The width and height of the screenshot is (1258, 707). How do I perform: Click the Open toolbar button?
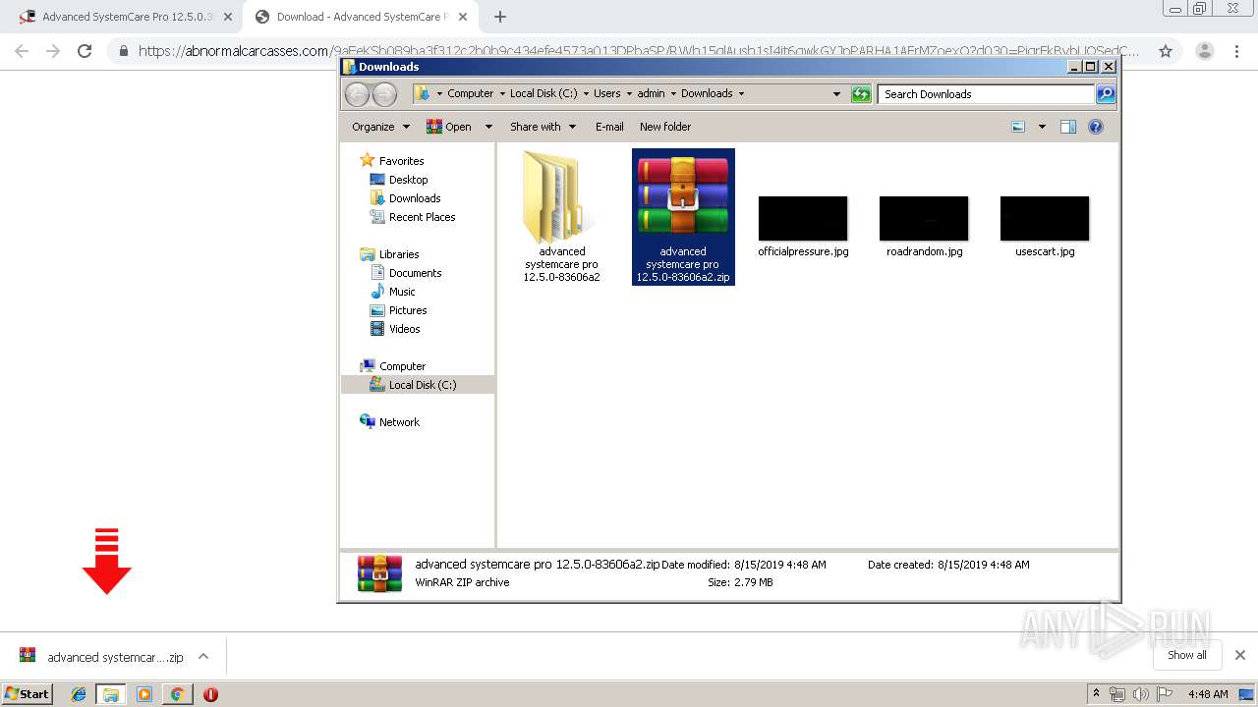pyautogui.click(x=449, y=127)
